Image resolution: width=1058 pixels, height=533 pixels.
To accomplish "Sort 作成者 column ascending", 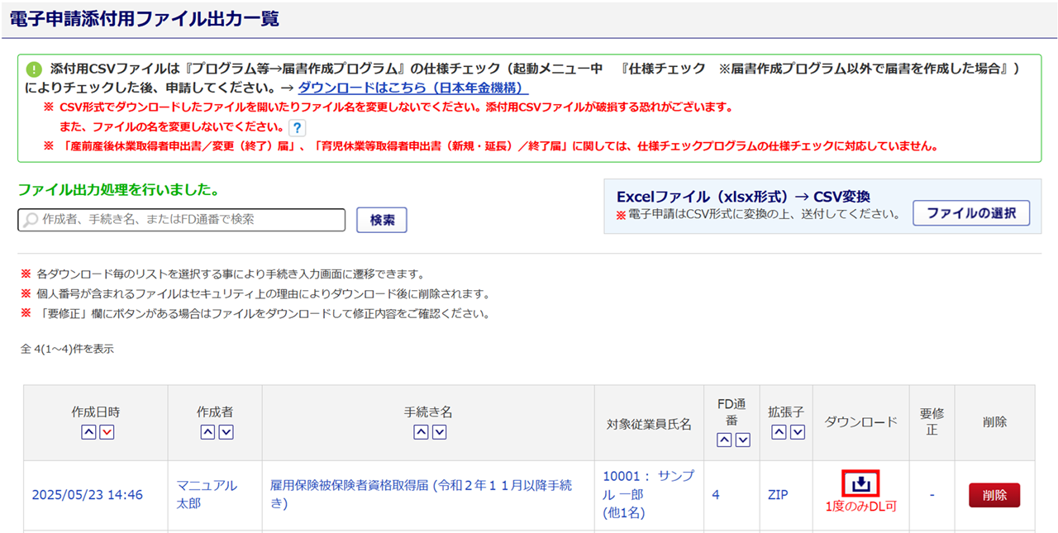I will (207, 432).
